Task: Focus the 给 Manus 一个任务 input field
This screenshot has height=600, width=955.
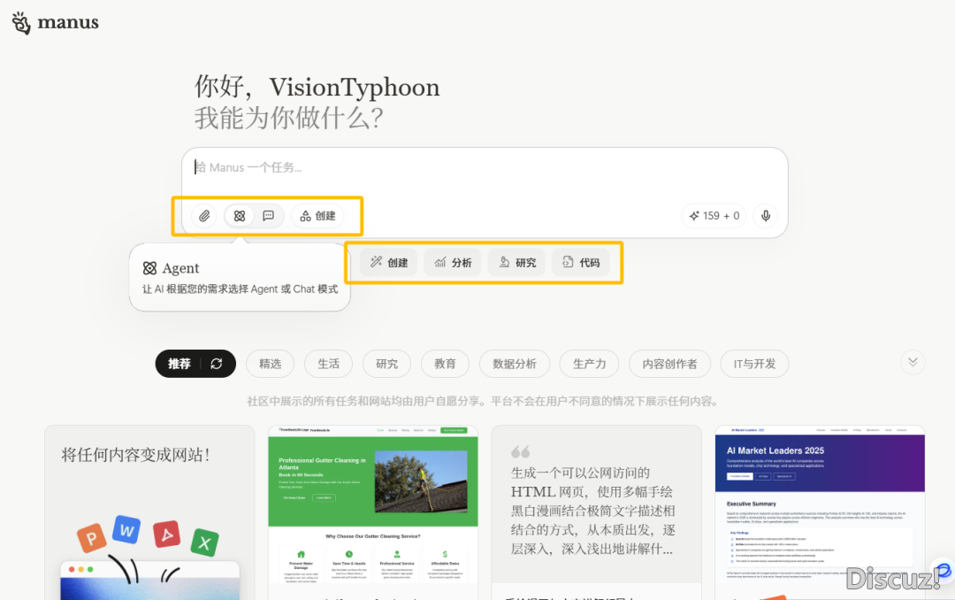Action: 485,167
